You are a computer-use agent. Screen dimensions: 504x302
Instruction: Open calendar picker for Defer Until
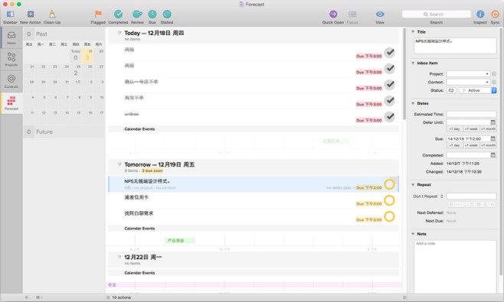click(x=493, y=122)
